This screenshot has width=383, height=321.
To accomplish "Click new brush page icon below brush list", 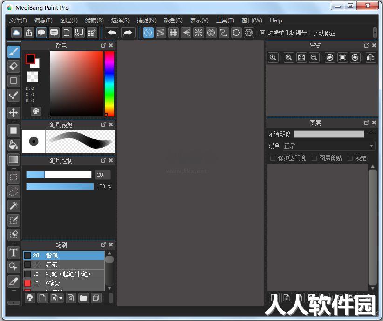I will [42, 298].
